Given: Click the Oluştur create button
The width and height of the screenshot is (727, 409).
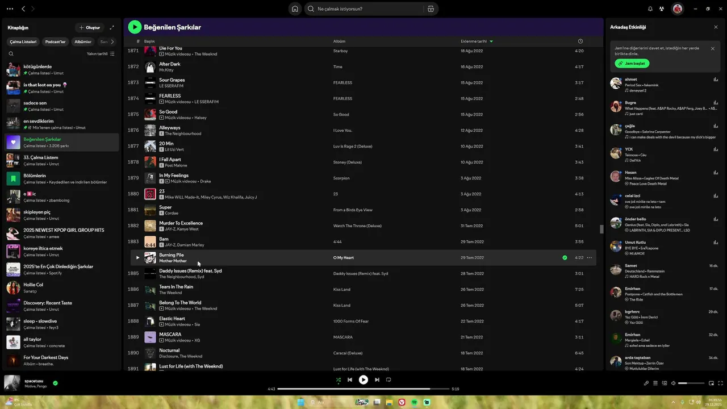Looking at the screenshot, I should point(90,27).
